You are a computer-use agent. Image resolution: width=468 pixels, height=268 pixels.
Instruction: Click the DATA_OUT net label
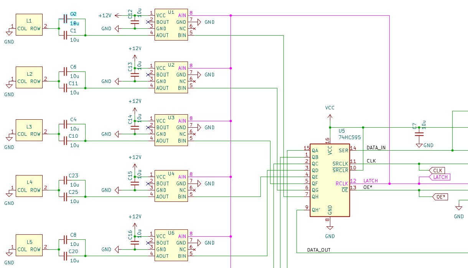[x=319, y=250]
